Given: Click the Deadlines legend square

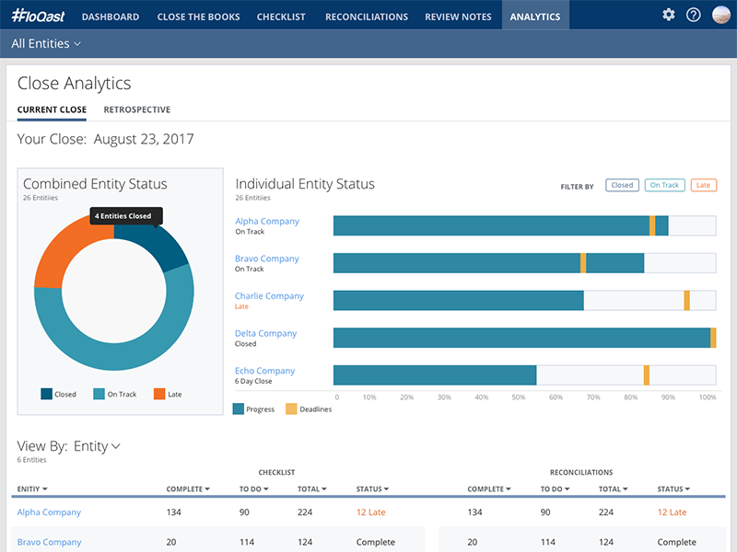Looking at the screenshot, I should 291,408.
